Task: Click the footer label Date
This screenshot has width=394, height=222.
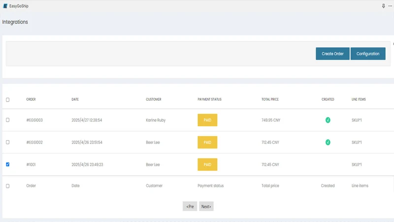Action: coord(75,185)
